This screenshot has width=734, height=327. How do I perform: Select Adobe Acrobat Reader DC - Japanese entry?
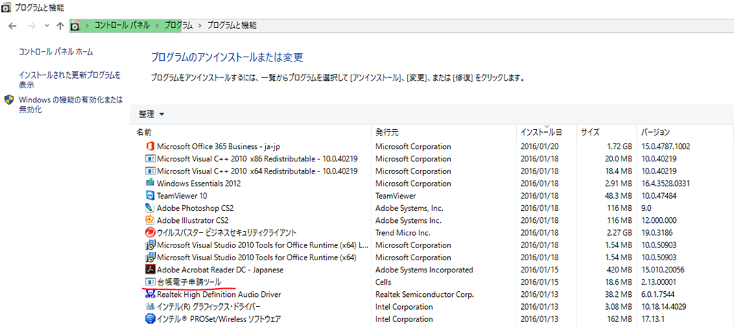[x=220, y=270]
